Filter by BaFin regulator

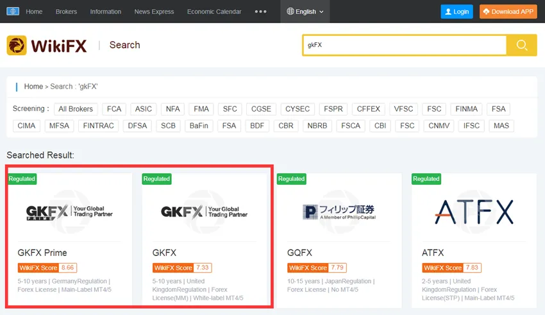pos(199,126)
